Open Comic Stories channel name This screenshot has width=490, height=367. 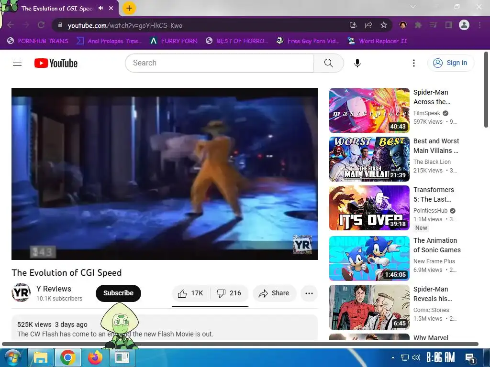pyautogui.click(x=431, y=310)
